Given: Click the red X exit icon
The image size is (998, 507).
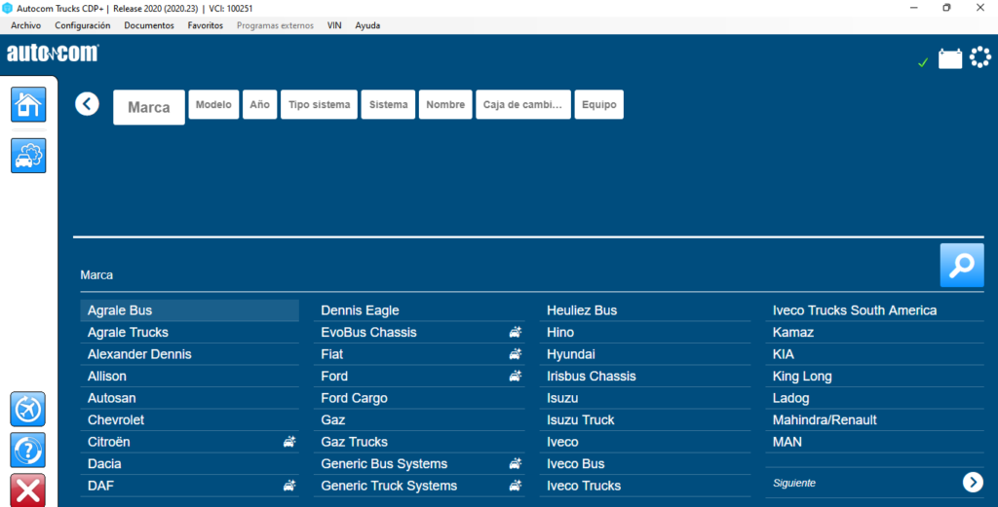Looking at the screenshot, I should tap(28, 489).
